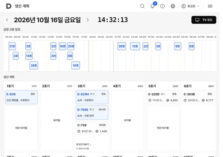Image resolution: width=223 pixels, height=157 pixels.
Task: Select the 25호 mold change marker
Action: (x=71, y=46)
